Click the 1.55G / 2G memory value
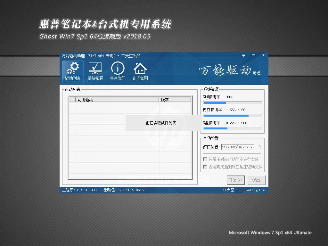Image resolution: width=328 pixels, height=246 pixels. tap(235, 110)
